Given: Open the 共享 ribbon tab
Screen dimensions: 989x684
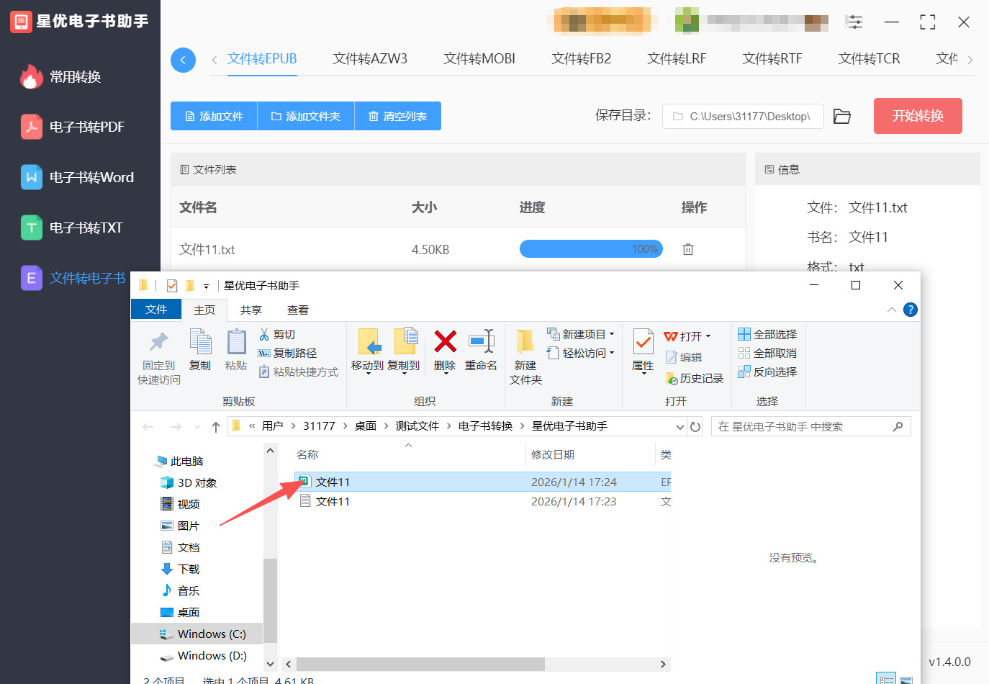Looking at the screenshot, I should click(x=251, y=310).
